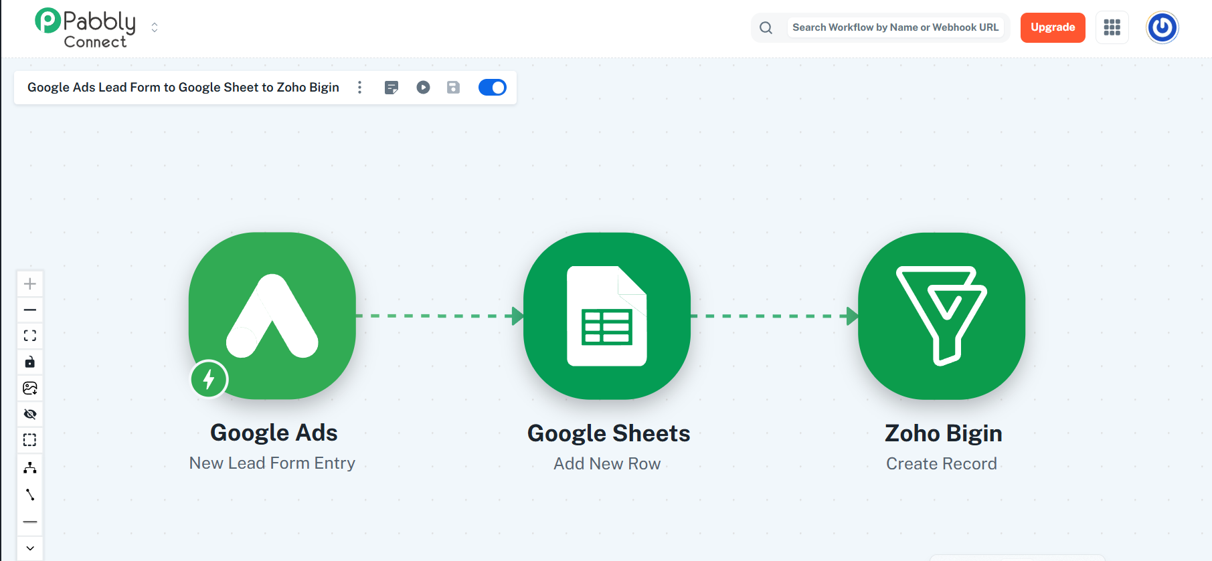Image resolution: width=1212 pixels, height=561 pixels.
Task: Select the connector line style icon
Action: (x=30, y=495)
